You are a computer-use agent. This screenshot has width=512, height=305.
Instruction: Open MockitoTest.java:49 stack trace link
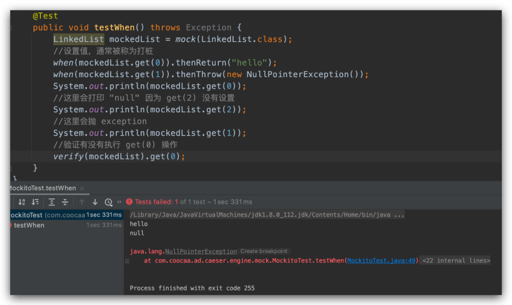pos(381,260)
